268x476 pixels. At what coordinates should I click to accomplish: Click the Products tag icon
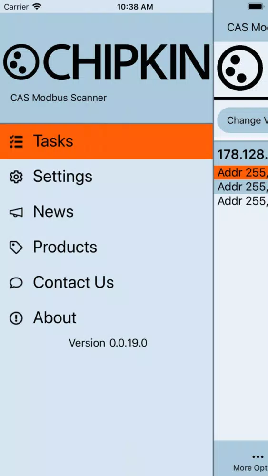16,248
